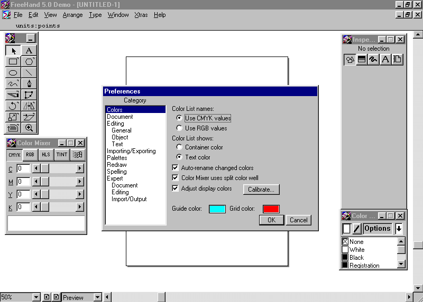
Task: Click the fill selector in Color List
Action: pyautogui.click(x=346, y=229)
